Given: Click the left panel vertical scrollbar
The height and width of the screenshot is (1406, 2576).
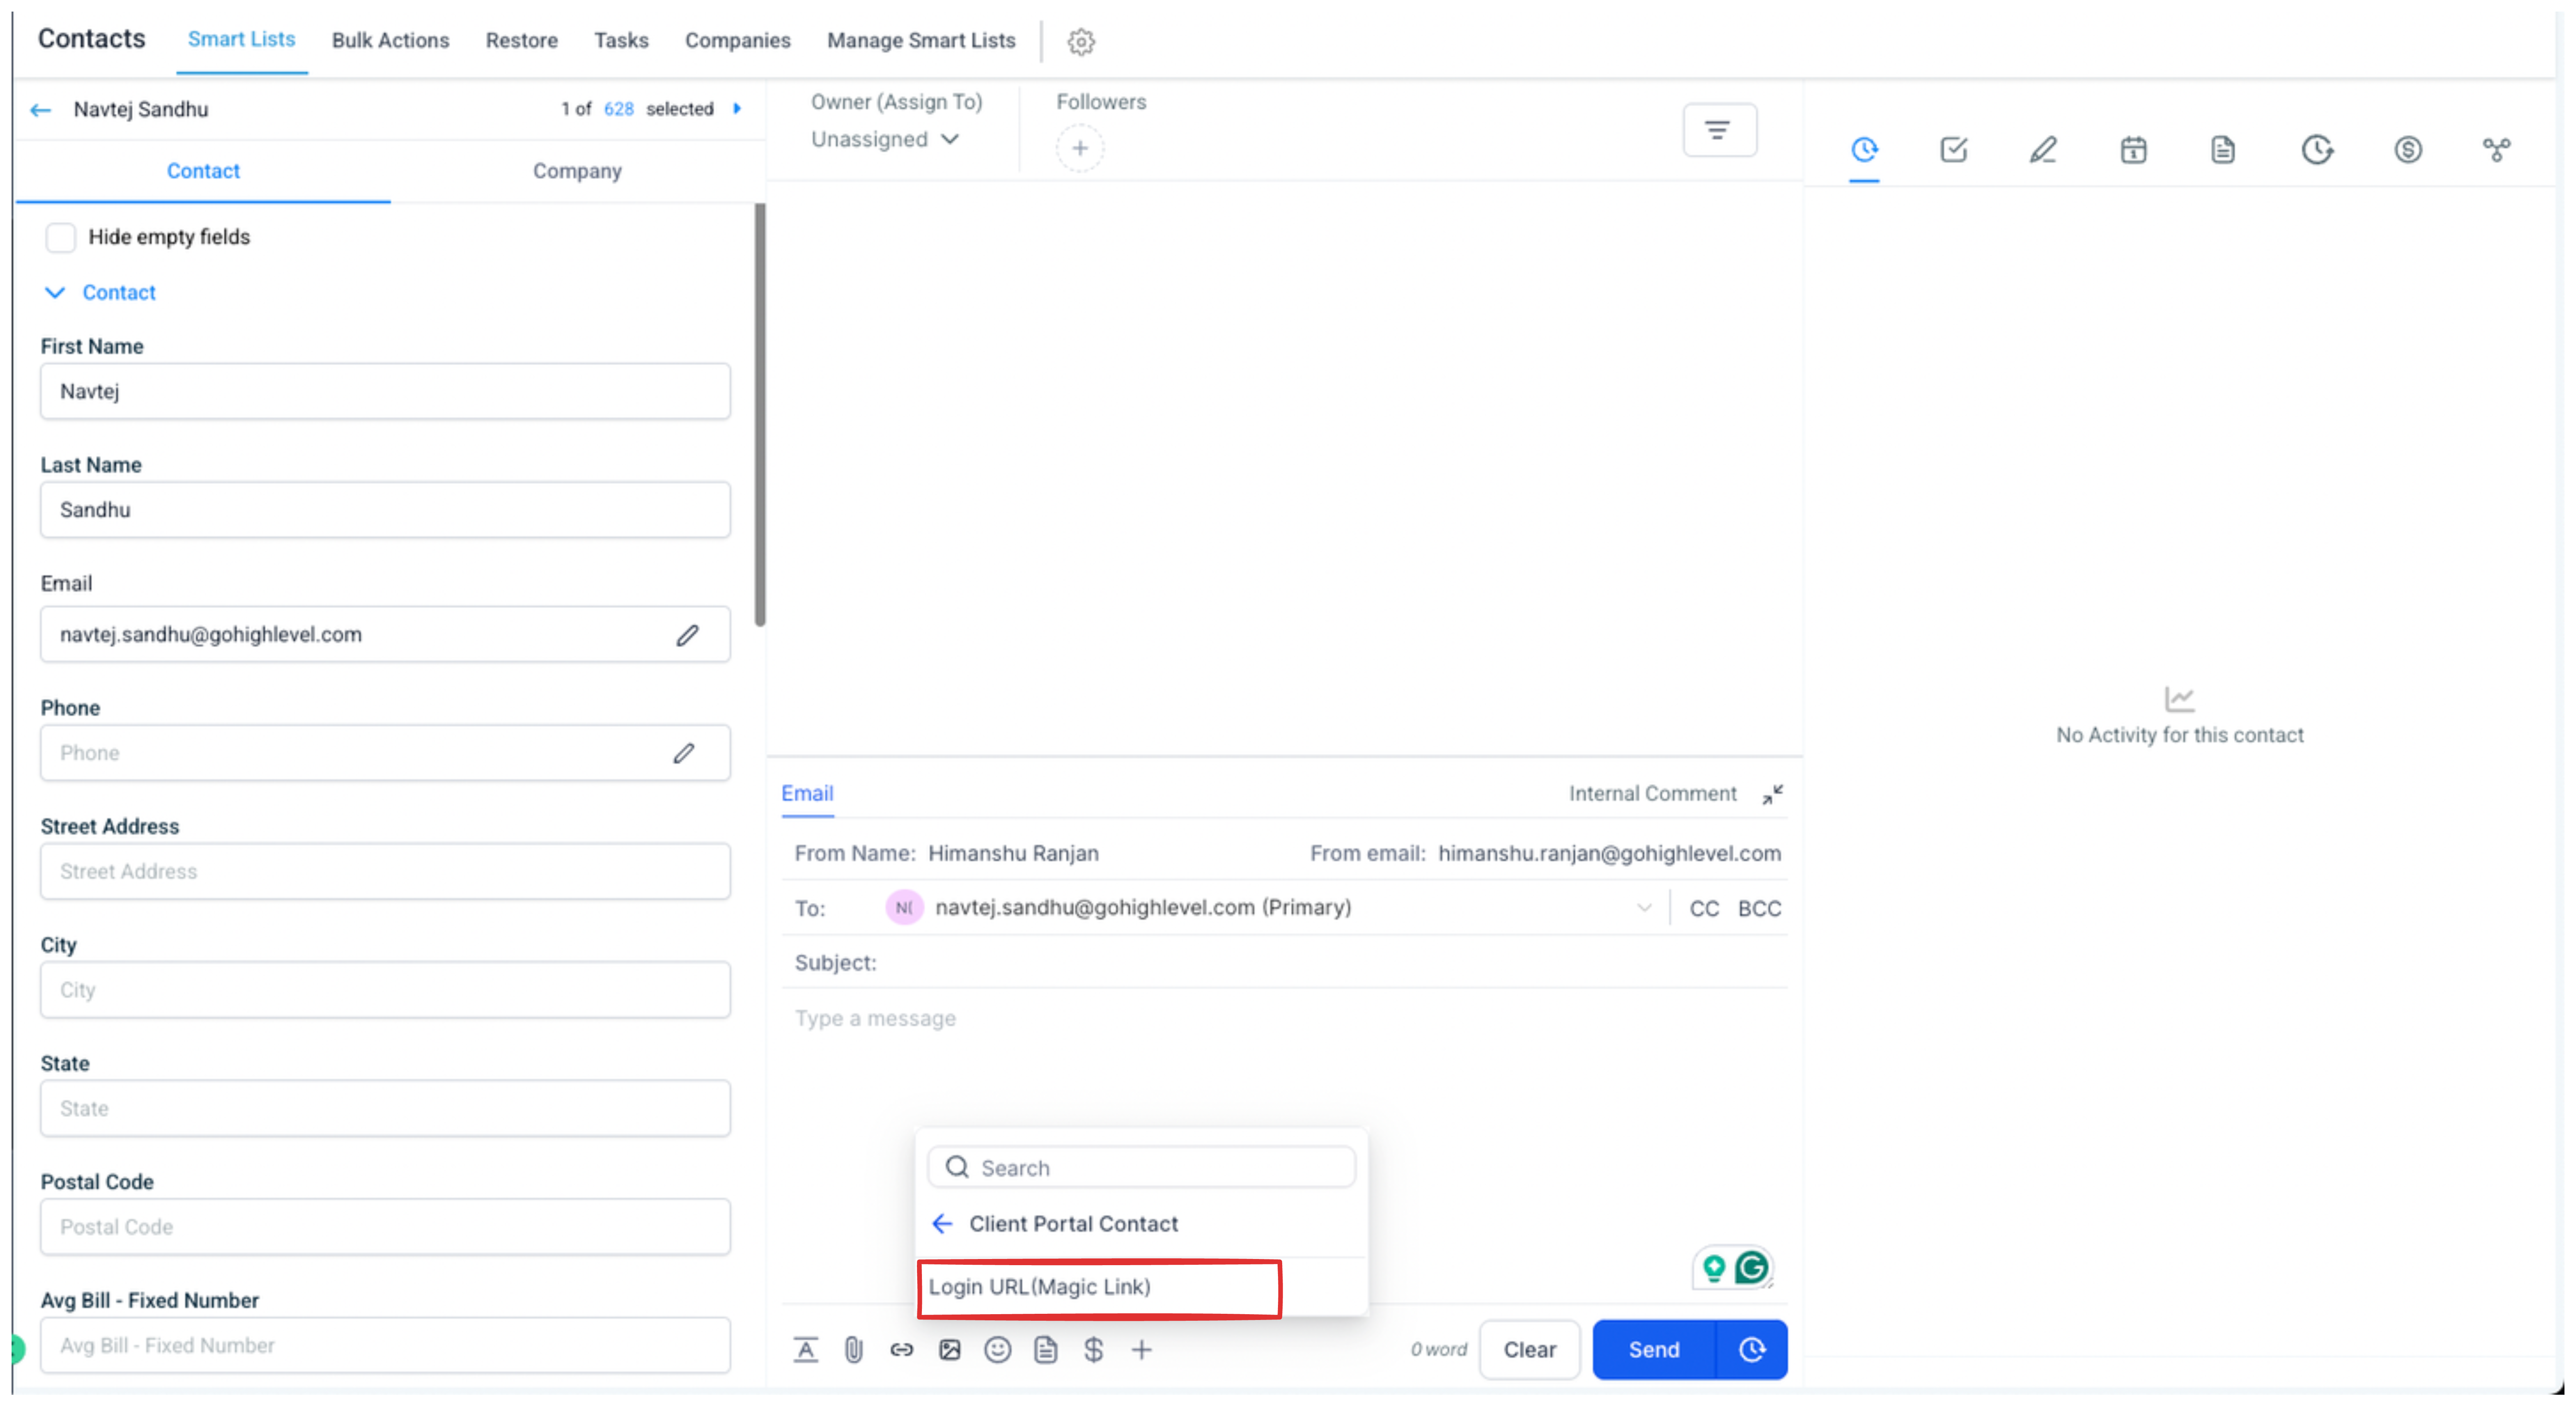Looking at the screenshot, I should tap(760, 415).
